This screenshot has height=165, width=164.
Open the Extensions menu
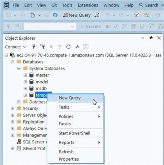88,5
